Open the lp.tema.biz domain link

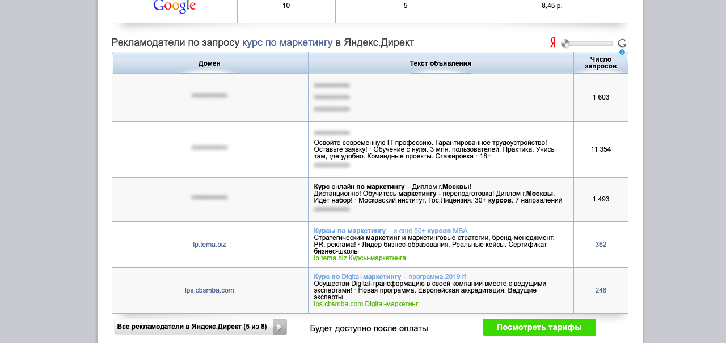point(209,245)
